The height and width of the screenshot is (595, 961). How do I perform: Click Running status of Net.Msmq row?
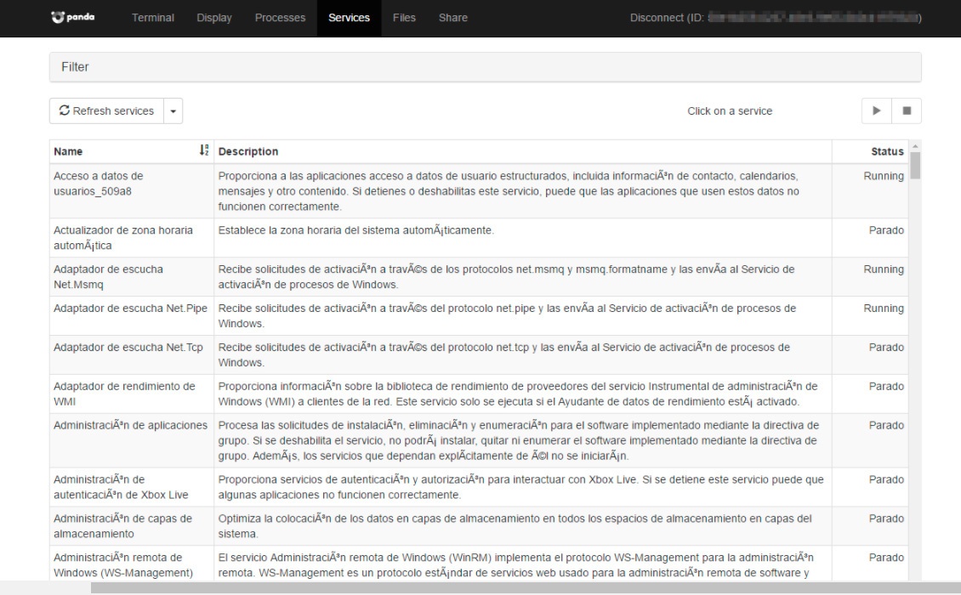pyautogui.click(x=883, y=269)
